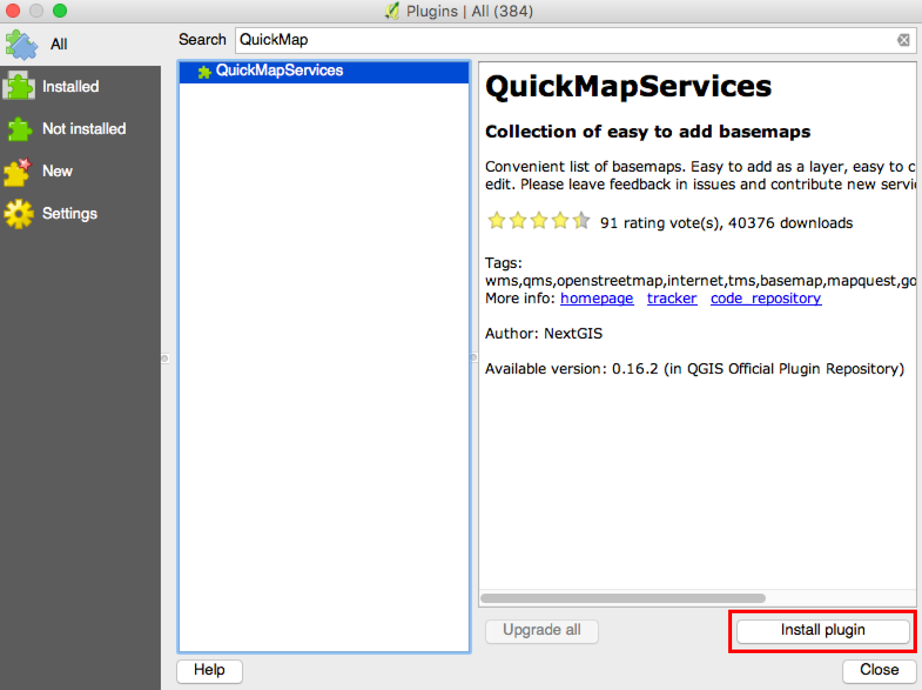Click the QGIS icon in title bar
The image size is (922, 690).
(x=392, y=11)
